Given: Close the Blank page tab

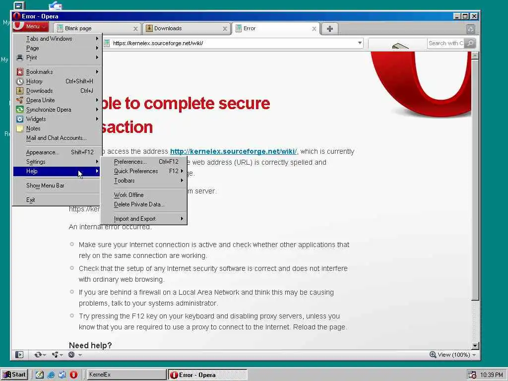Looking at the screenshot, I should [135, 29].
